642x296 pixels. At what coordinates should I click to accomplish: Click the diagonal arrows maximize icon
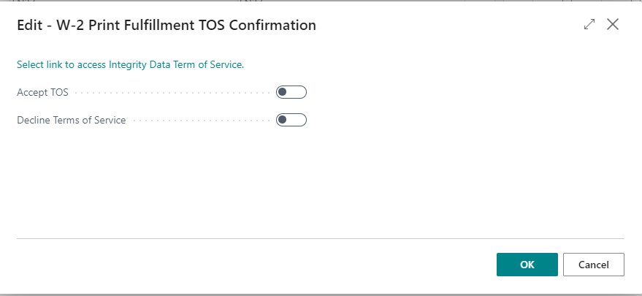(x=589, y=25)
